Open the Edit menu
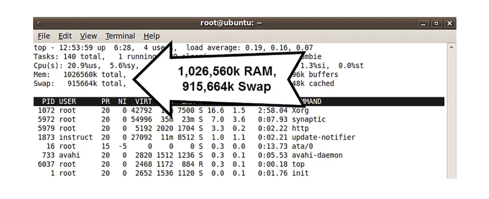The width and height of the screenshot is (489, 199). click(x=65, y=36)
